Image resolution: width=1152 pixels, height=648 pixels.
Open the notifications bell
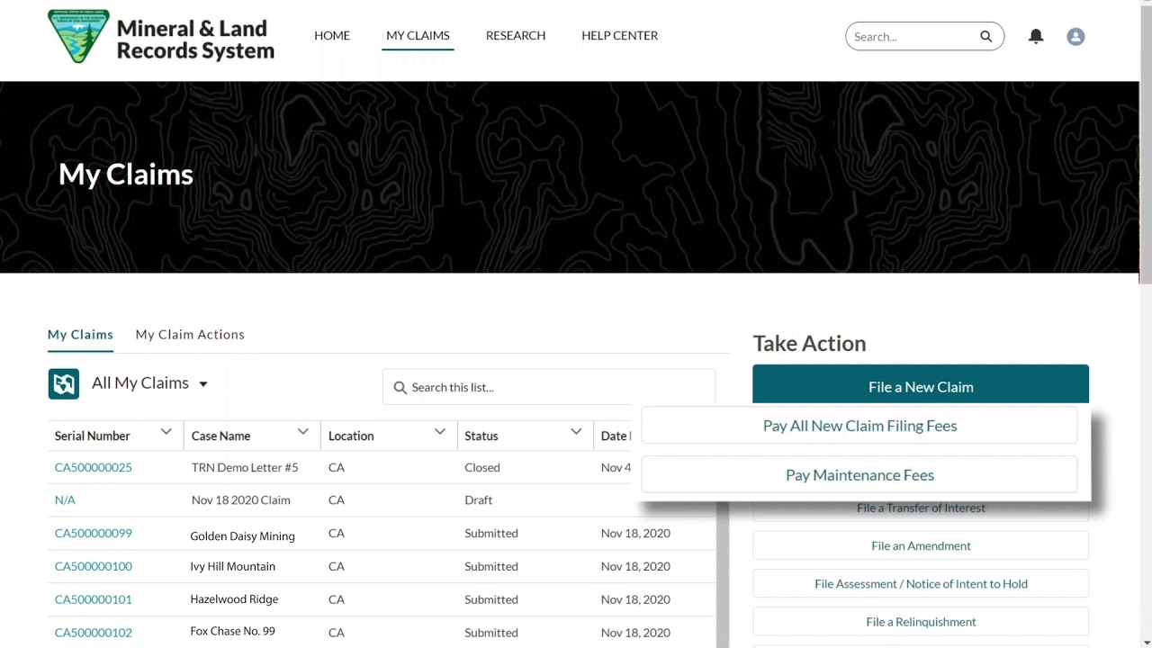coord(1036,36)
